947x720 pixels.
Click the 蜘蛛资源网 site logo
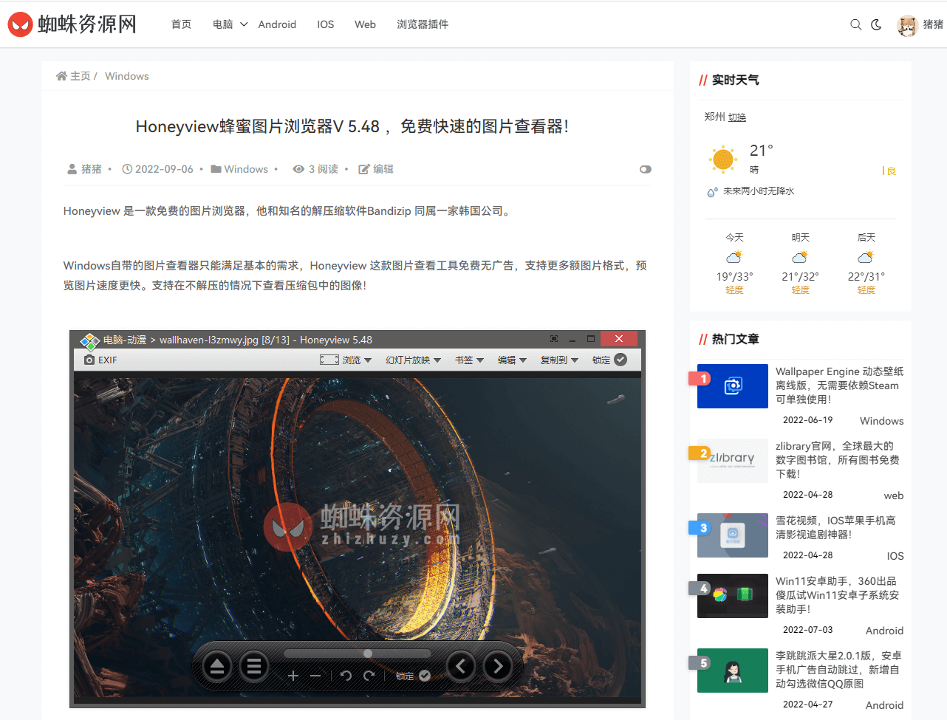pos(72,24)
